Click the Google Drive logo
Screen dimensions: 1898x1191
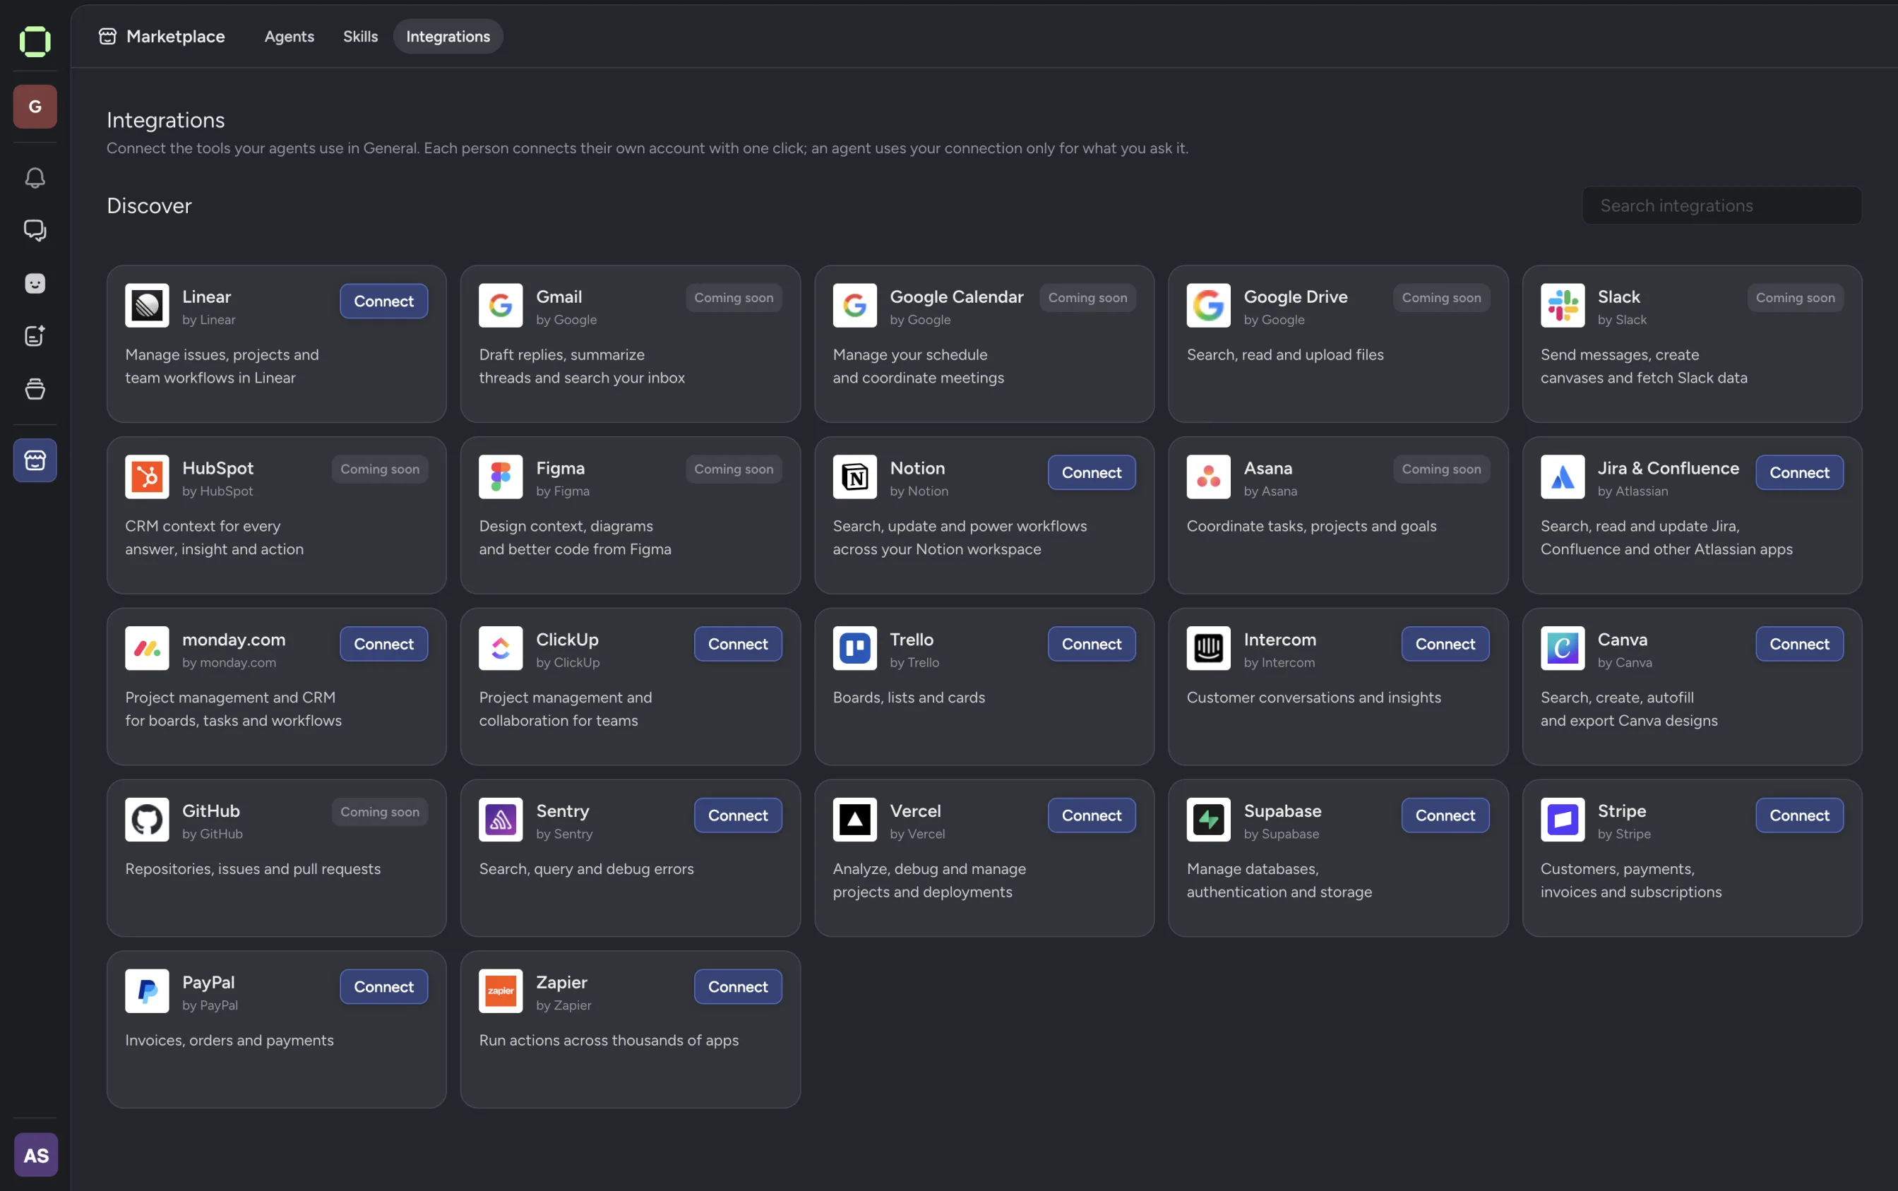(1209, 305)
